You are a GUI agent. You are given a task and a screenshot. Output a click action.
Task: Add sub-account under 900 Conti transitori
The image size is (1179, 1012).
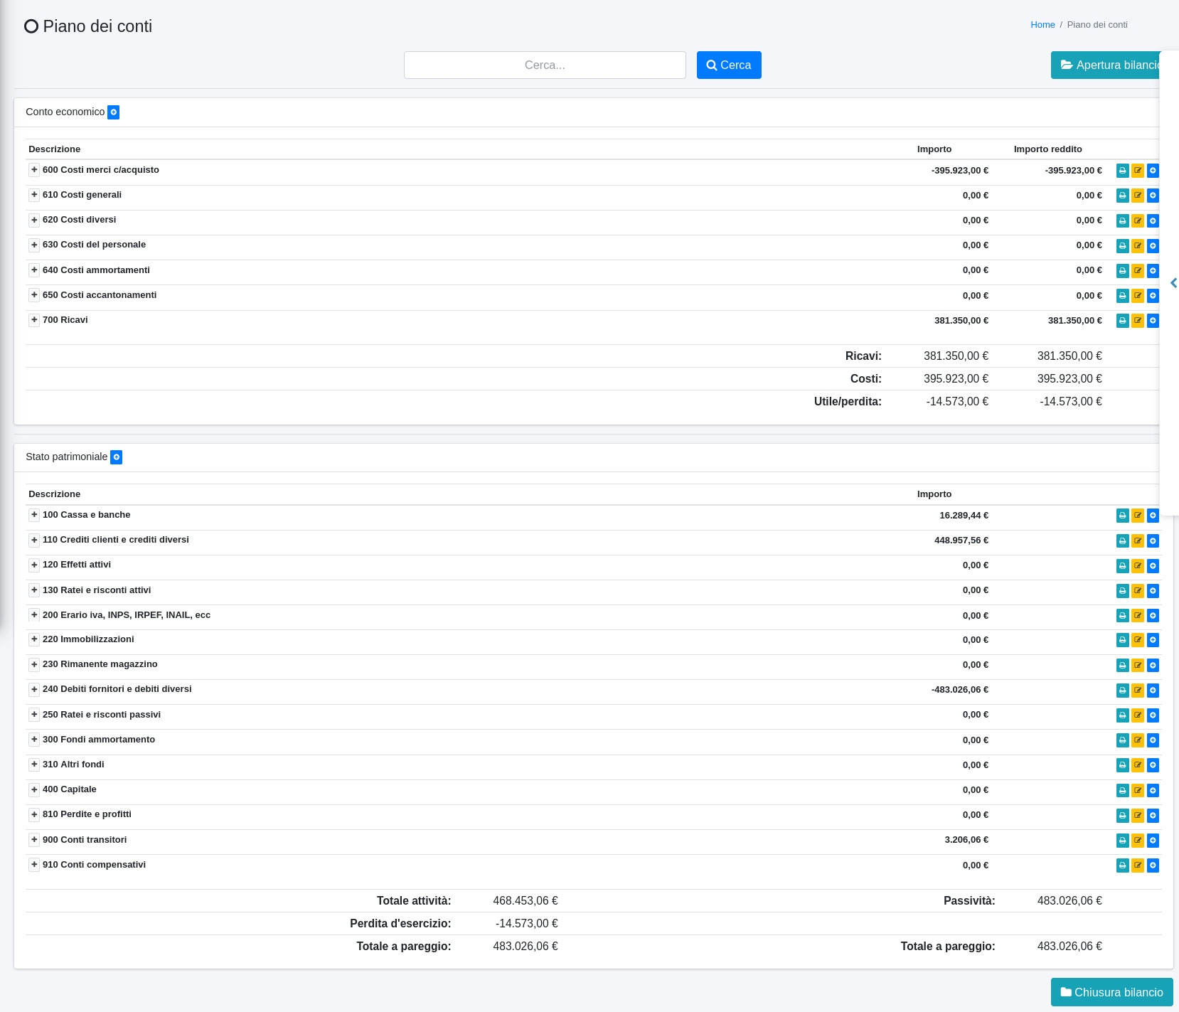pyautogui.click(x=1153, y=840)
